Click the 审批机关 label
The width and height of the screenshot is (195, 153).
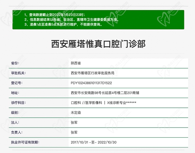[x=18, y=73]
